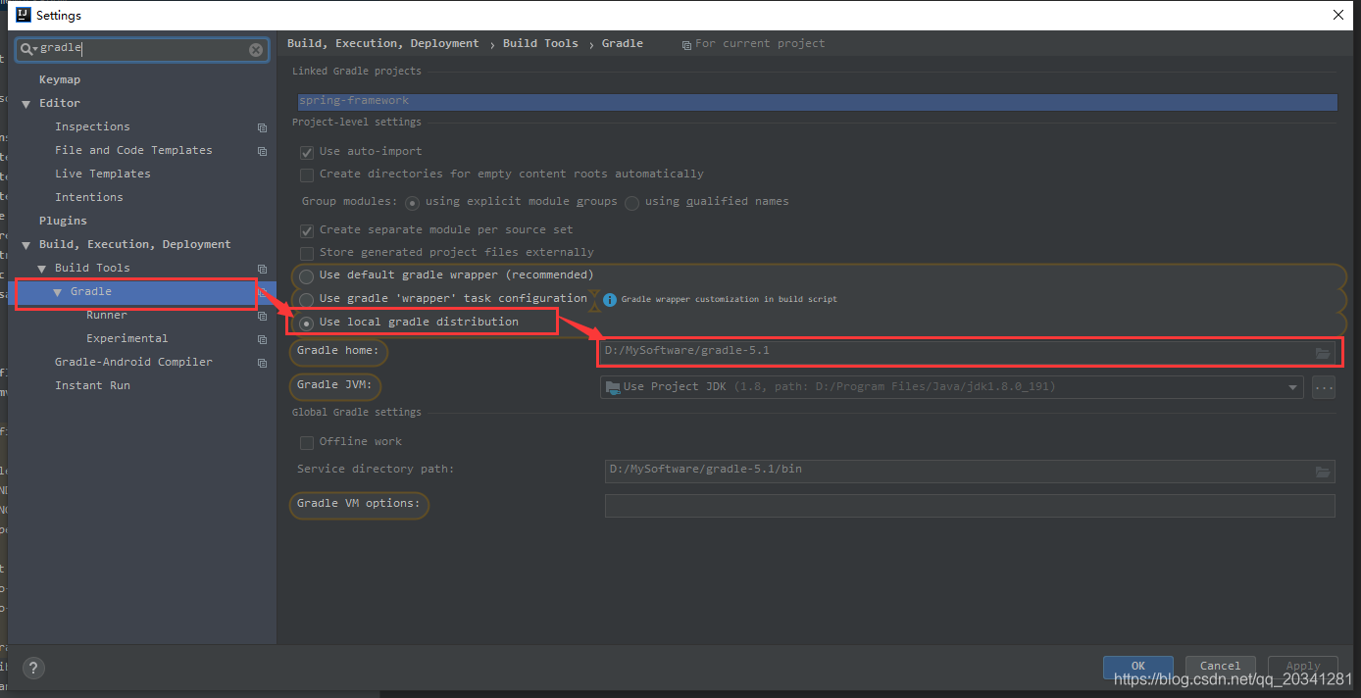1361x698 pixels.
Task: Browse folder for Gradle home path
Action: tap(1323, 353)
